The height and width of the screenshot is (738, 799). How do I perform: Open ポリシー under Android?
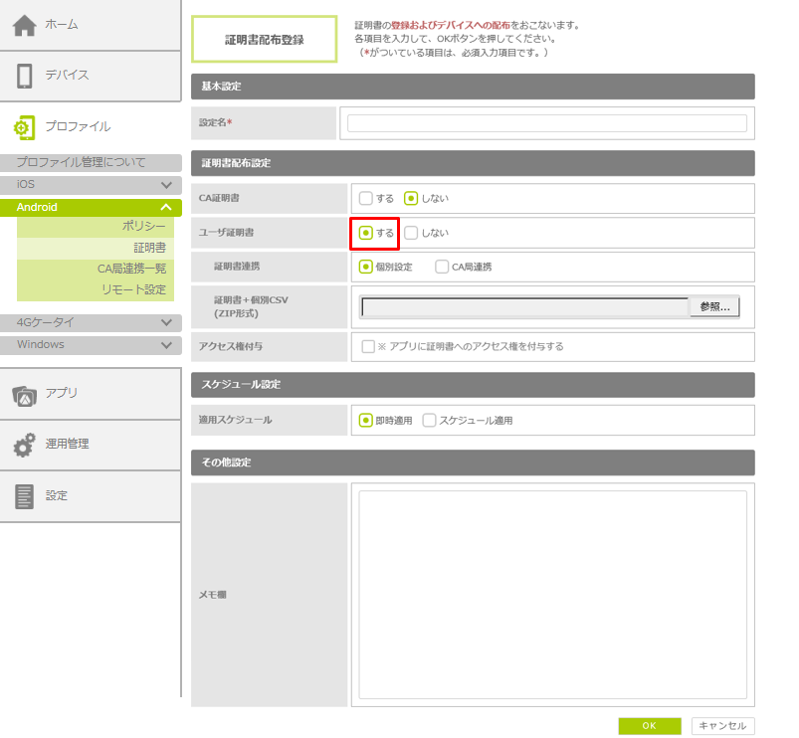(144, 227)
